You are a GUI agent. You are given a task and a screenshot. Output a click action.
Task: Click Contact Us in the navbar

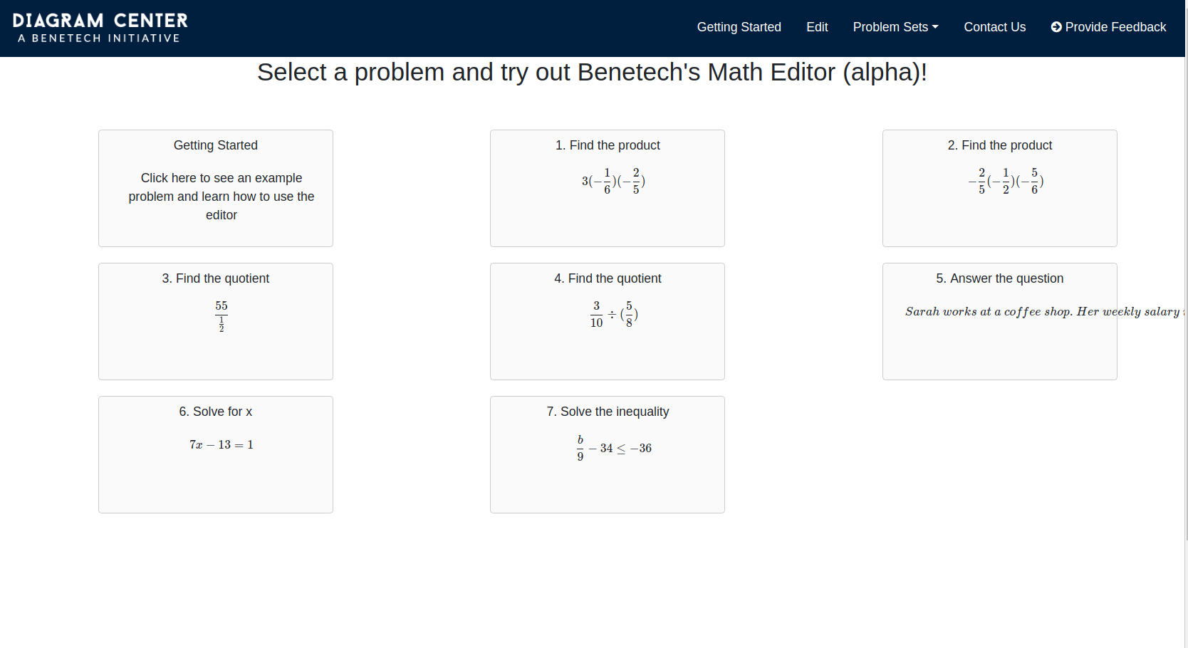click(x=994, y=26)
